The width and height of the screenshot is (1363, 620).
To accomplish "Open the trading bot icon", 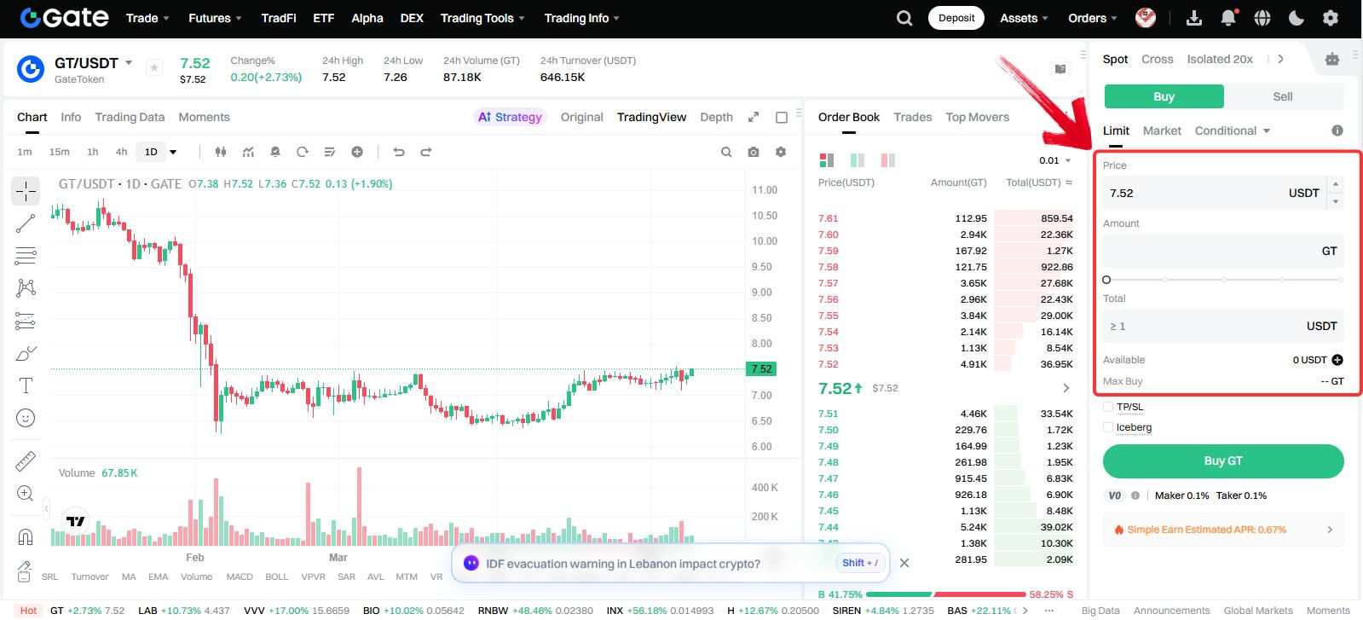I will coord(1332,59).
